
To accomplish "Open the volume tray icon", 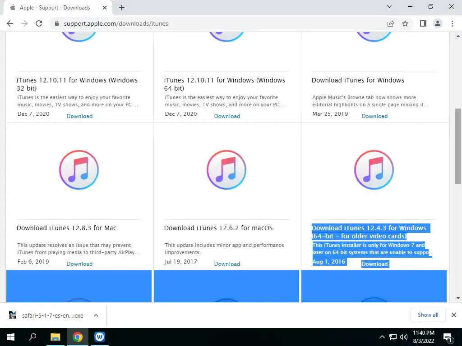I will tap(404, 337).
